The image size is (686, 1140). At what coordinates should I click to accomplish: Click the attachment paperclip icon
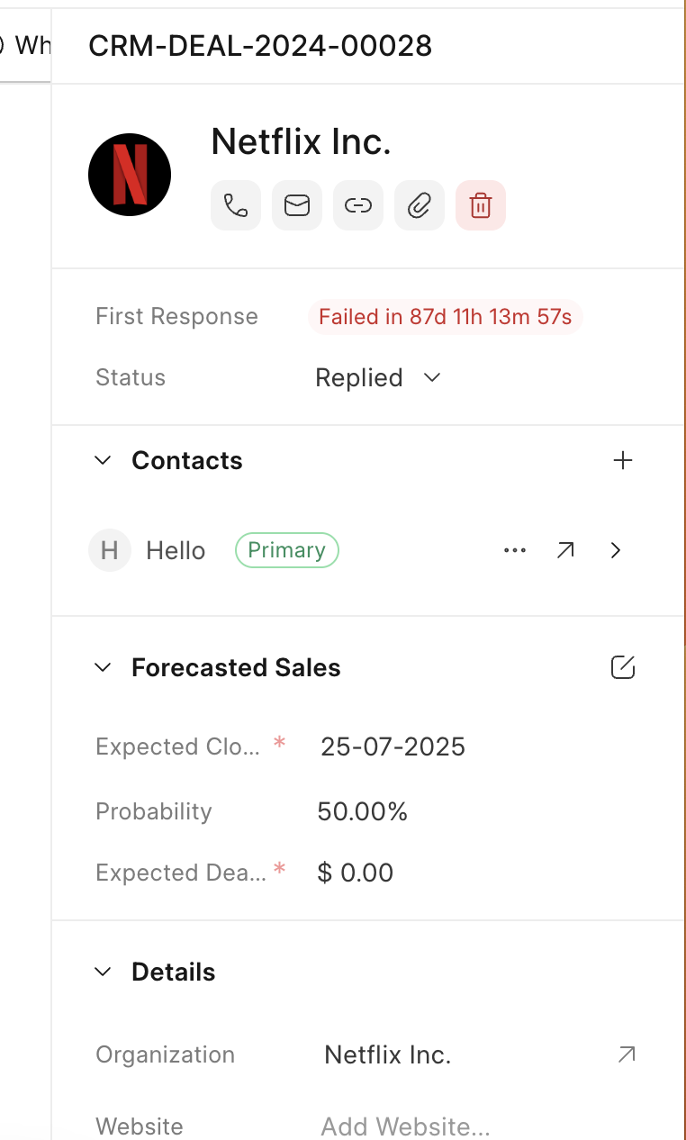click(419, 205)
